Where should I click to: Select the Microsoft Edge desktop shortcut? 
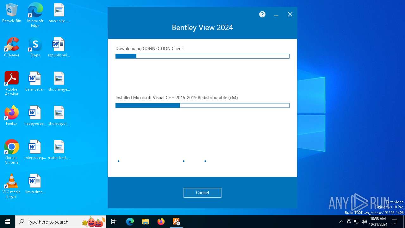(35, 15)
